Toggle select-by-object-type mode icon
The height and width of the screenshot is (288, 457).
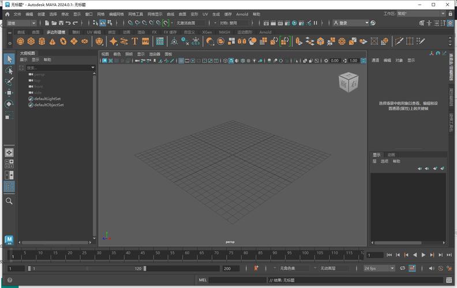[103, 22]
